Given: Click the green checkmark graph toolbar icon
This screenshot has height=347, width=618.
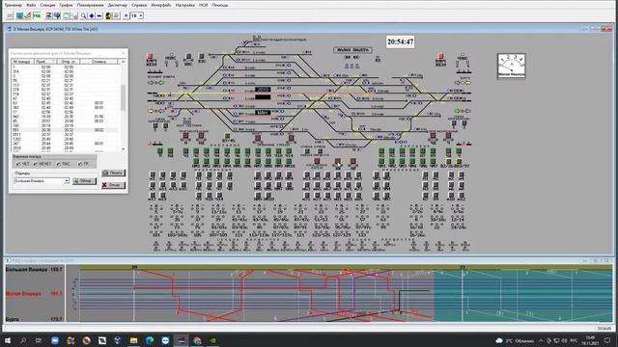Looking at the screenshot, I should point(27,15).
